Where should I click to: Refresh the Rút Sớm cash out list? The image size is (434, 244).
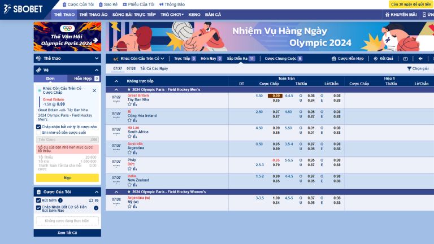91,201
